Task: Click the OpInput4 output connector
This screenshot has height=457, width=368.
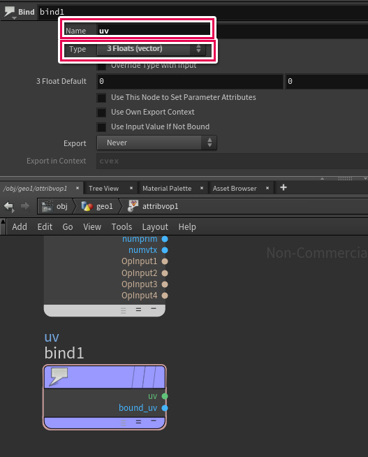Action: coord(165,296)
